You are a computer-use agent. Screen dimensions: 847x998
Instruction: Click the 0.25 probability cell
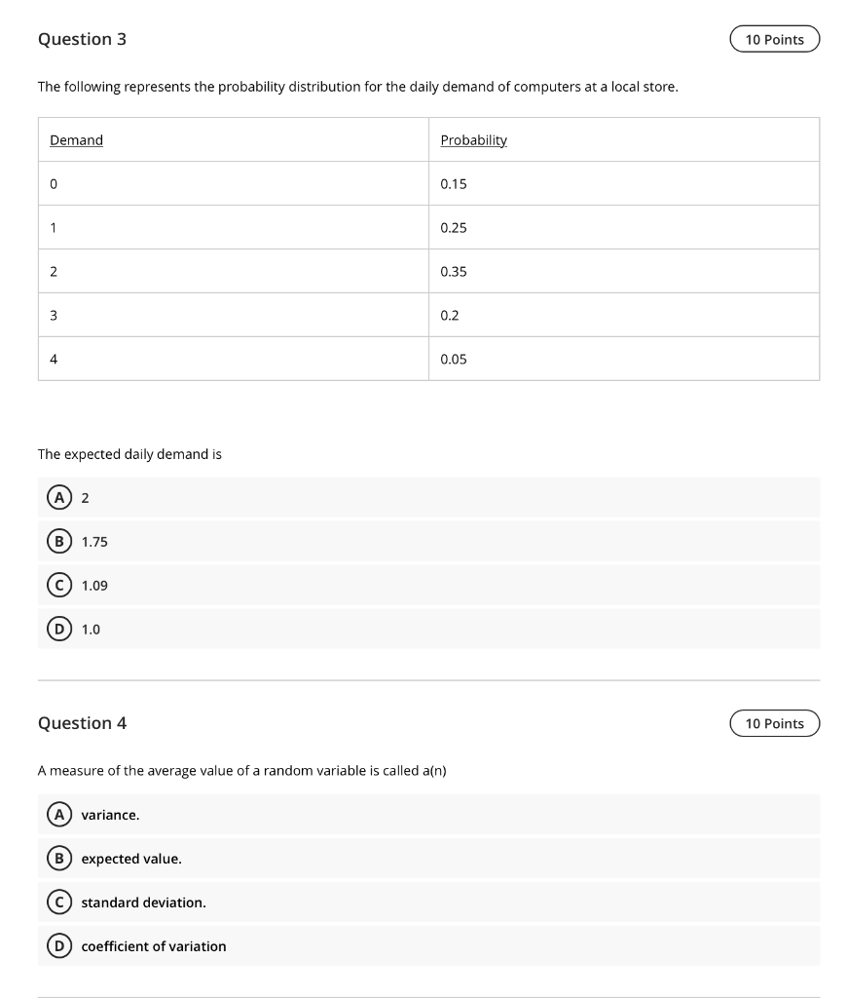pos(624,227)
